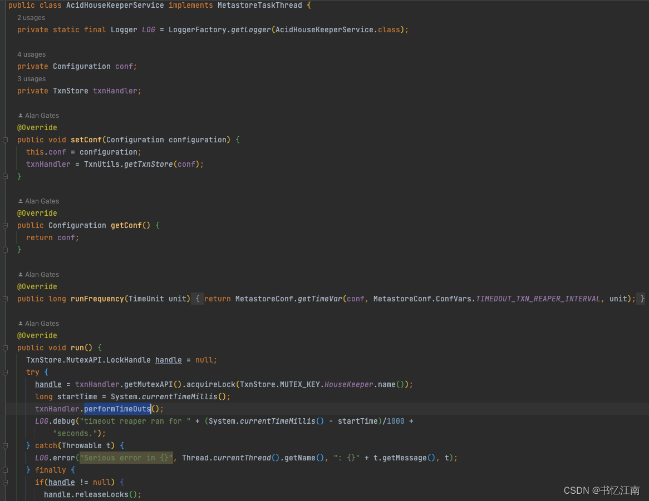Collapse the catch(Throwable t) block fold marker

click(6, 445)
